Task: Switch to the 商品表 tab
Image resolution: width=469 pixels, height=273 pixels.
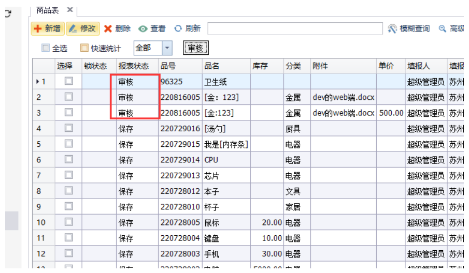Action: [x=47, y=10]
